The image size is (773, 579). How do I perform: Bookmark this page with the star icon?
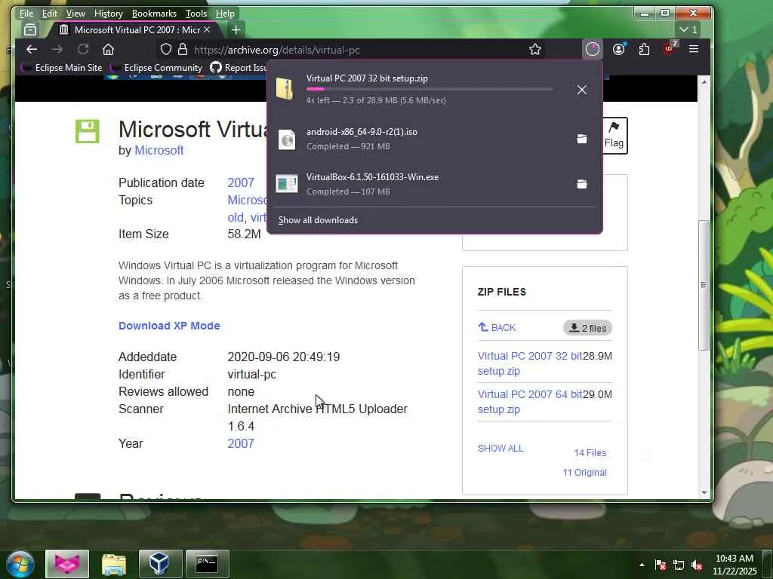(535, 49)
